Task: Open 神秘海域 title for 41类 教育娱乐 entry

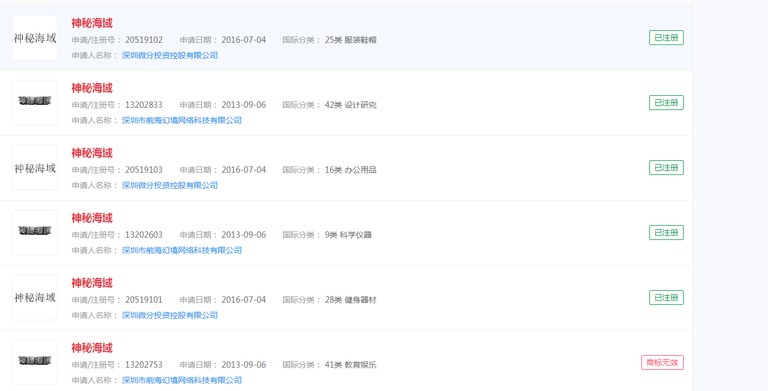Action: 92,348
